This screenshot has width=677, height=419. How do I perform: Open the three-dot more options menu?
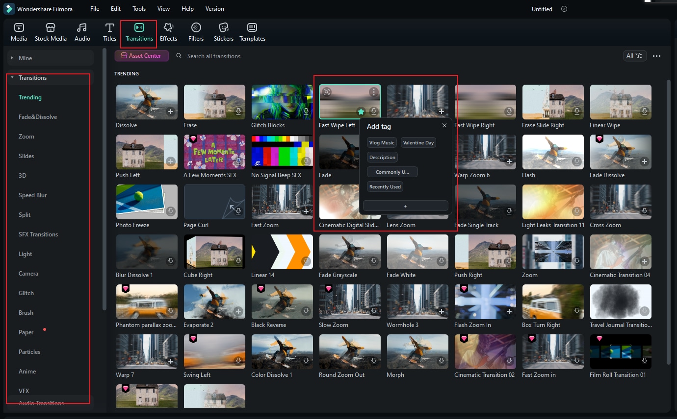[657, 56]
